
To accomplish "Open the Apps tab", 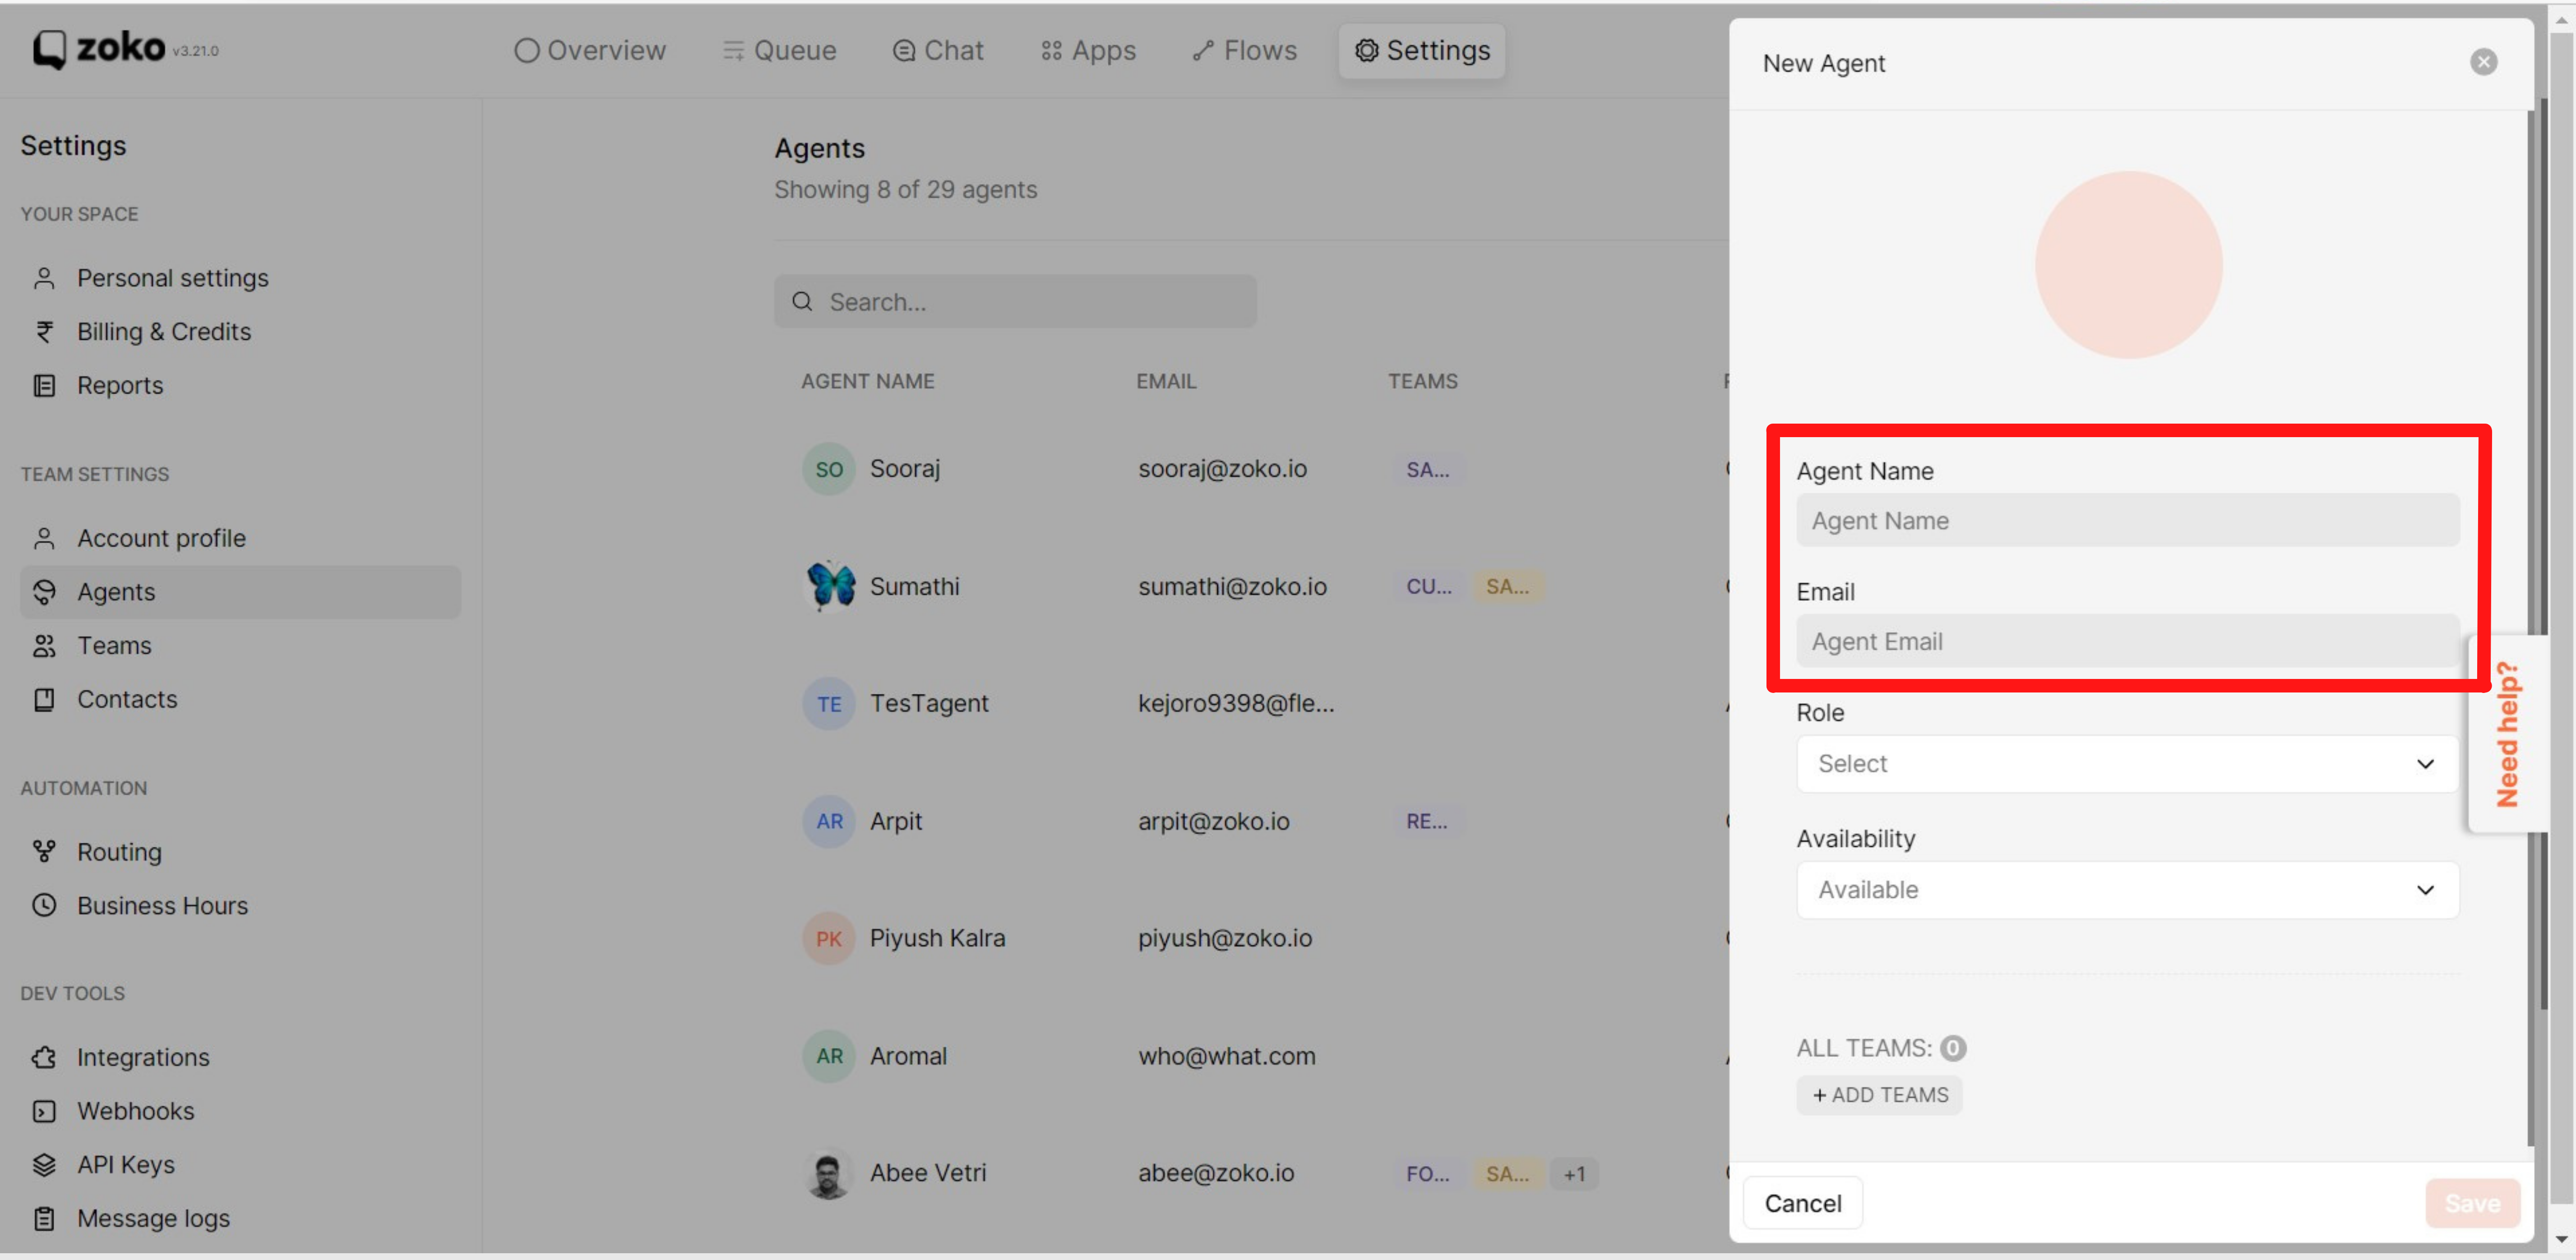I will pos(1088,50).
